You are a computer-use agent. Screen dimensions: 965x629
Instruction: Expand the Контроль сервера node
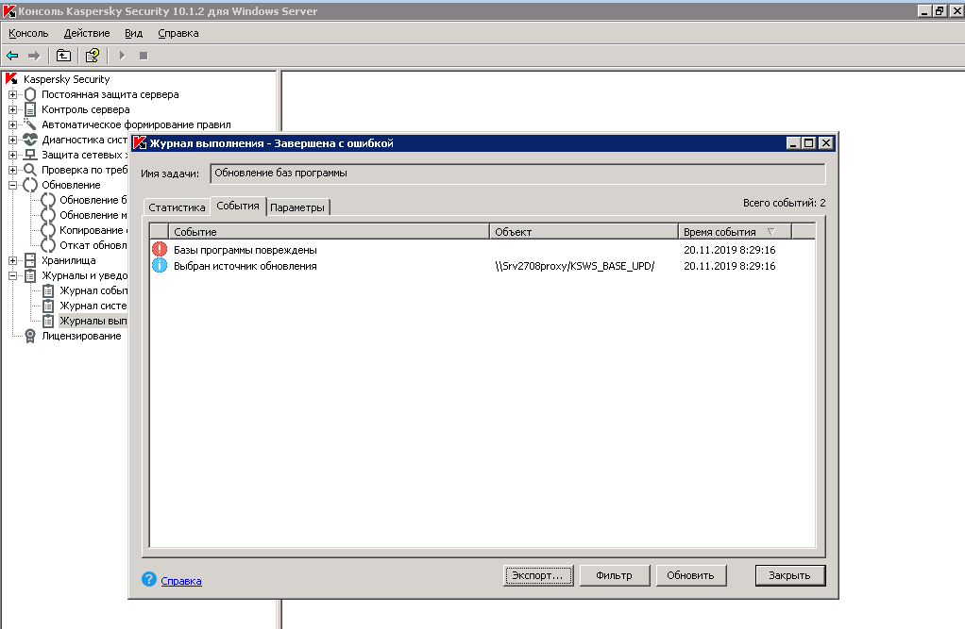coord(12,109)
